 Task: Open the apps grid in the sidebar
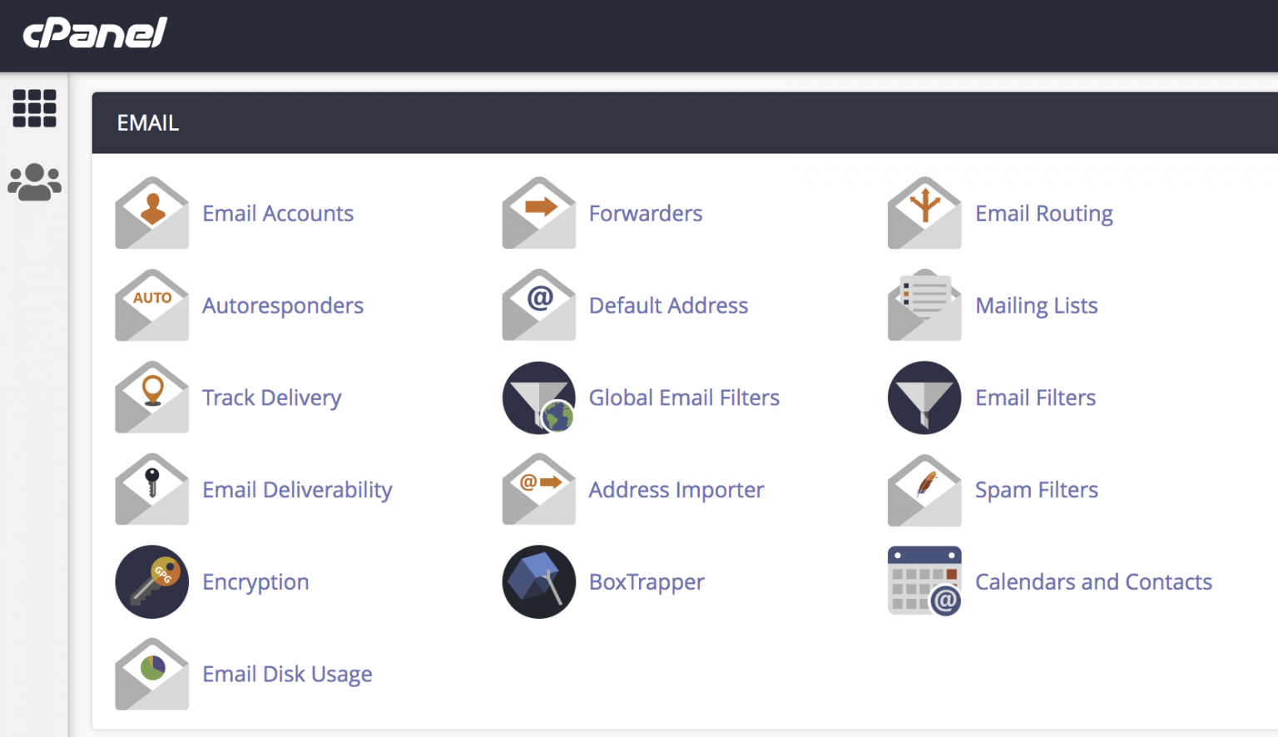tap(35, 108)
